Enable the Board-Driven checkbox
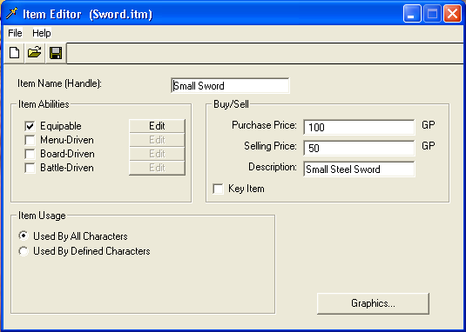 (30, 154)
